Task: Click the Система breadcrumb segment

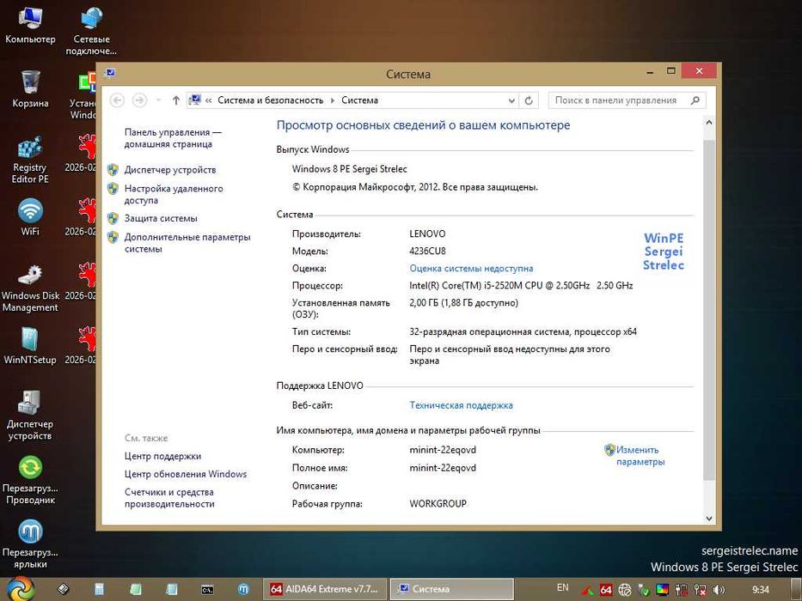Action: [x=359, y=100]
